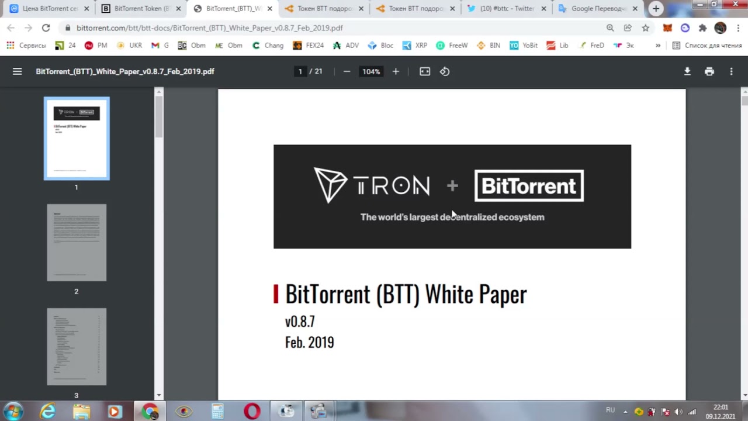Click the volume speaker tray icon
The image size is (748, 421).
click(678, 412)
